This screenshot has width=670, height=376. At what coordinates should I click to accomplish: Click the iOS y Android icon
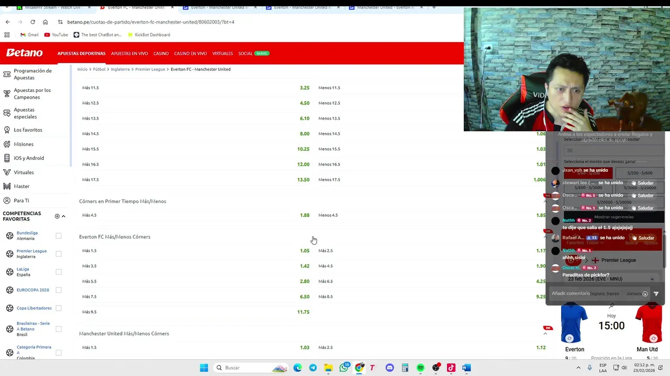[7, 158]
